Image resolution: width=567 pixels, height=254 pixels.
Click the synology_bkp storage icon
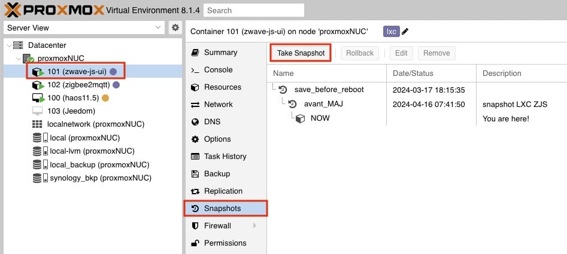(x=38, y=178)
